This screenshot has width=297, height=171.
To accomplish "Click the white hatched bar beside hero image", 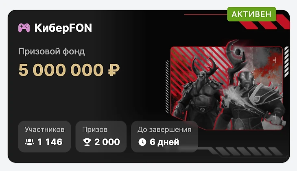I will tap(286, 62).
